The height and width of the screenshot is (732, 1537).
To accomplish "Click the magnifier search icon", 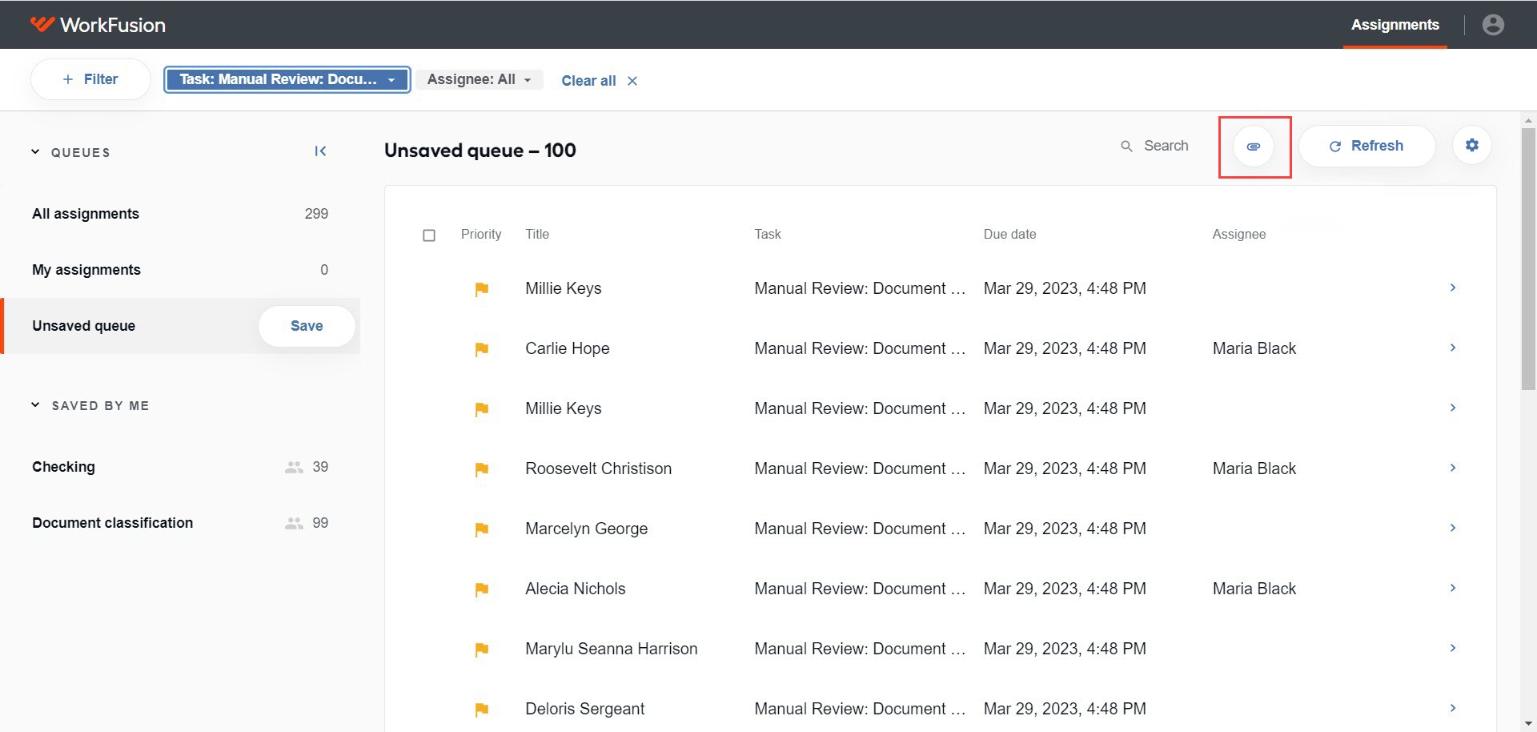I will (1126, 147).
